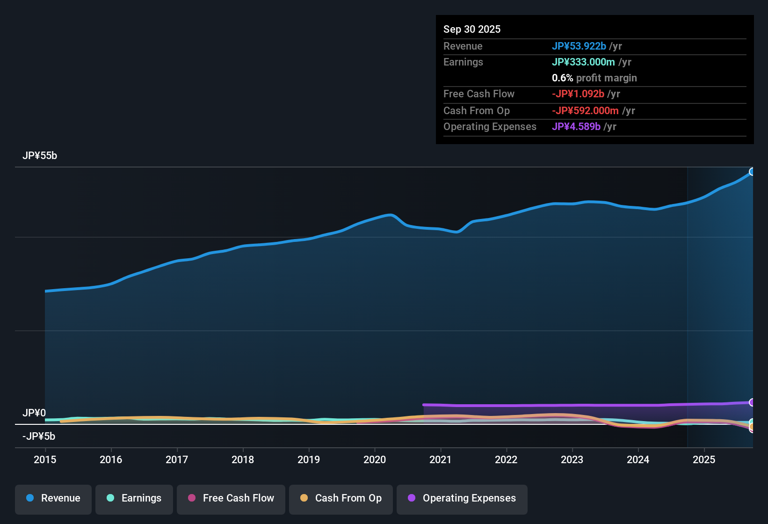768x524 pixels.
Task: Hide the Earnings series
Action: [134, 498]
